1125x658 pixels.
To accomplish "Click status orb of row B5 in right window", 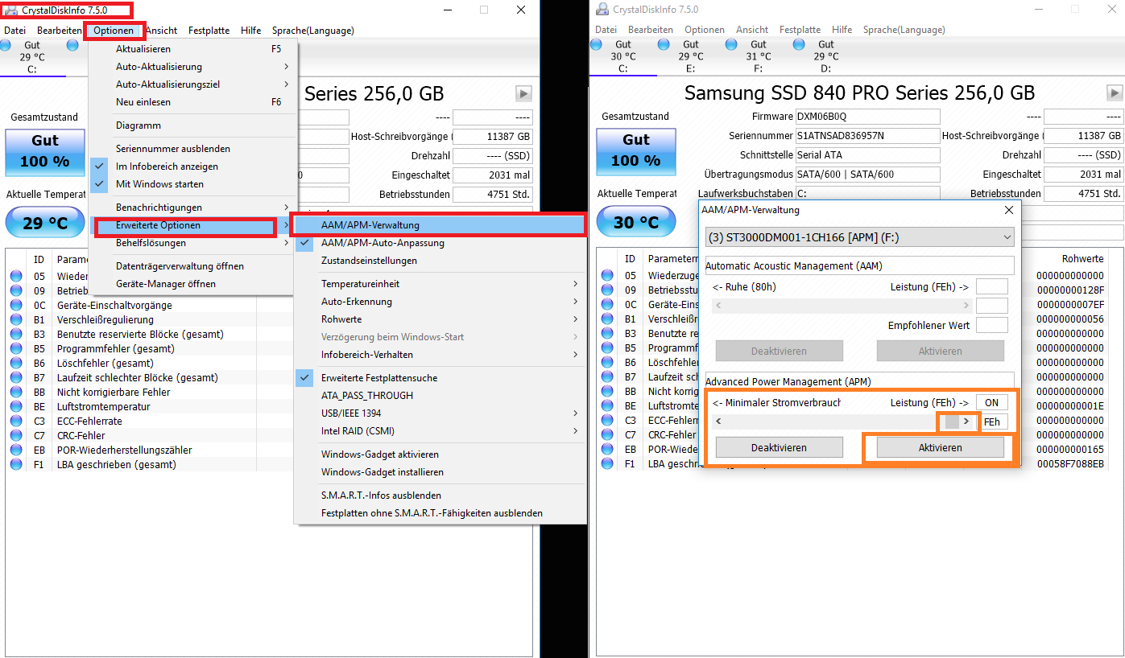I will [x=607, y=348].
